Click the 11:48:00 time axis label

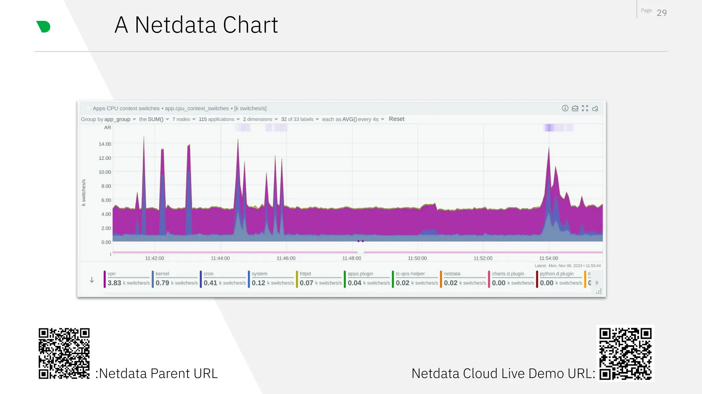(x=352, y=258)
